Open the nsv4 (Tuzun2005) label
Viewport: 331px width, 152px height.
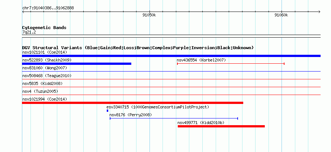[x=40, y=91]
